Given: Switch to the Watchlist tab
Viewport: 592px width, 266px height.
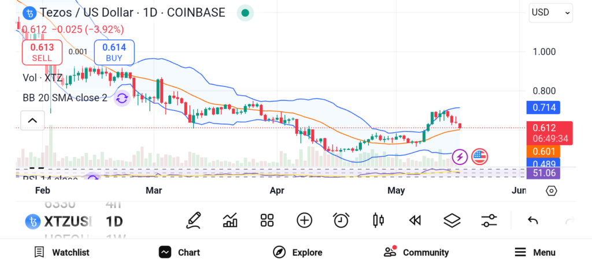Looking at the screenshot, I should tap(62, 252).
